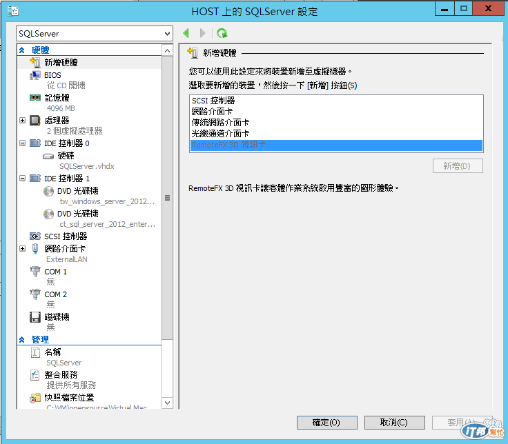Image resolution: width=508 pixels, height=444 pixels.
Task: Close the SQLServer settings window
Action: [488, 8]
